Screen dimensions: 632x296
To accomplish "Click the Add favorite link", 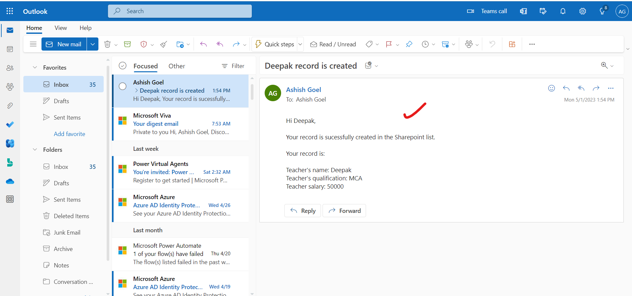I will [69, 134].
